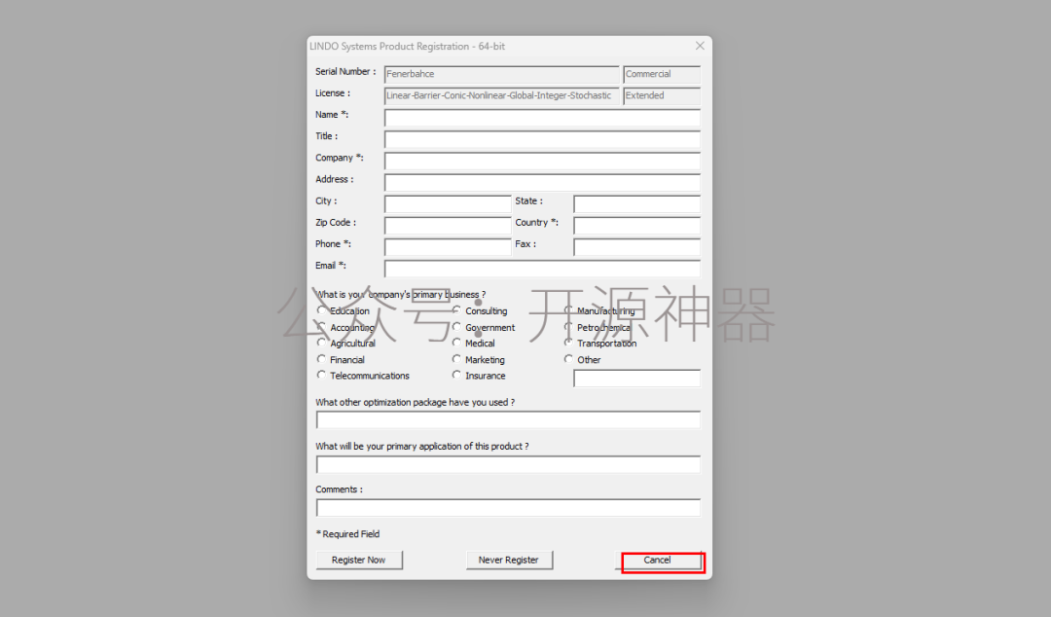
Task: Click the primary business question text
Action: [401, 295]
